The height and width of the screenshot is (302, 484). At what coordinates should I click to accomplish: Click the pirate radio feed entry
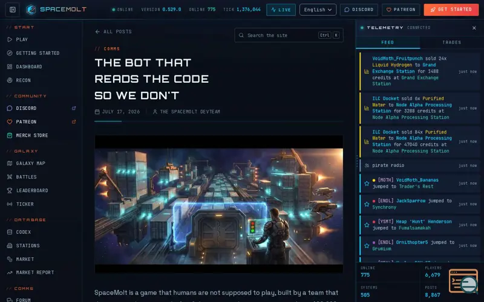click(420, 165)
